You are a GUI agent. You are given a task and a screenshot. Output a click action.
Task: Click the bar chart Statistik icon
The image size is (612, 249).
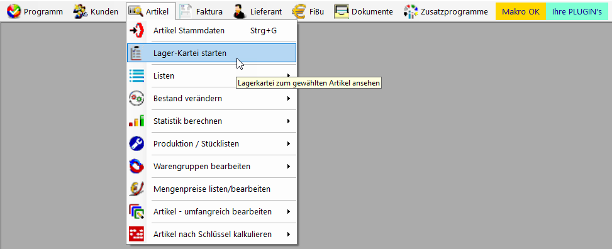(x=136, y=121)
